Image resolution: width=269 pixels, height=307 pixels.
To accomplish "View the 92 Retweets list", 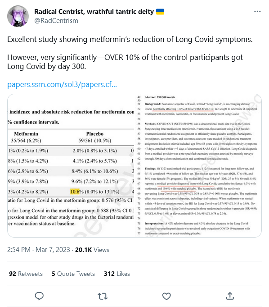I will click(x=26, y=274).
